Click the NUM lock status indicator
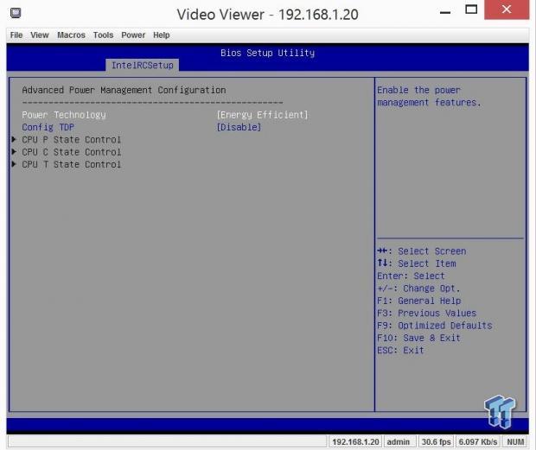 pos(515,441)
